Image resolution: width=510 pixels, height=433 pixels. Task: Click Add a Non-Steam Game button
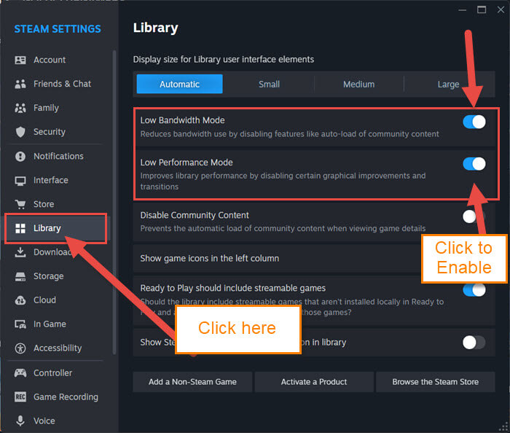tap(192, 382)
